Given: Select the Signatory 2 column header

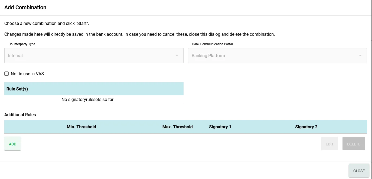Looking at the screenshot, I should coord(306,127).
